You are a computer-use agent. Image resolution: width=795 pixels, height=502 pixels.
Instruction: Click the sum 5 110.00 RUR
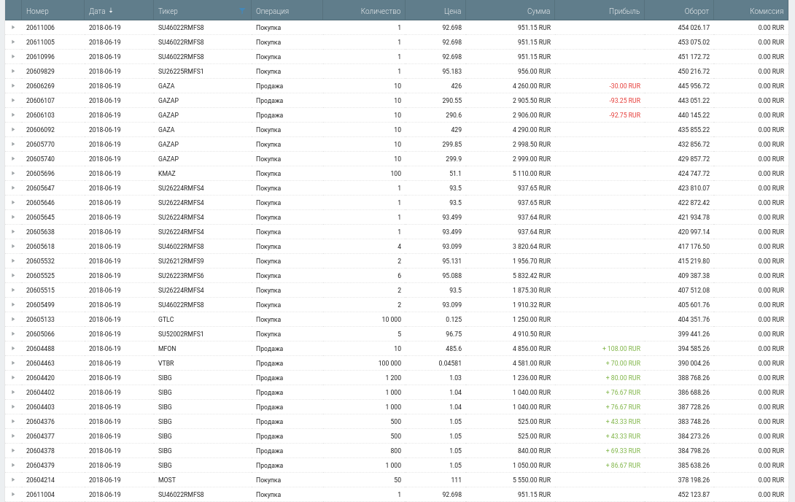pyautogui.click(x=532, y=174)
